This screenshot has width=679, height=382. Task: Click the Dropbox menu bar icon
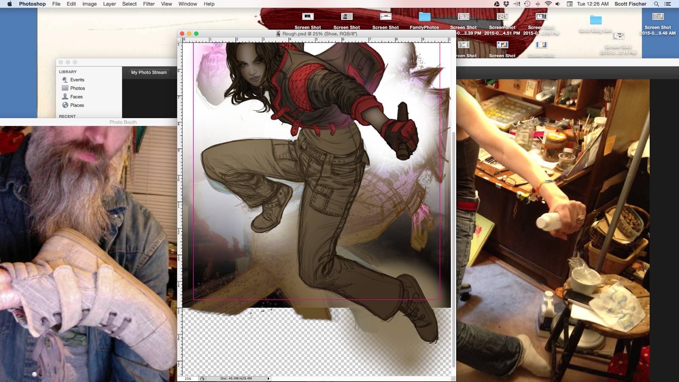(506, 4)
